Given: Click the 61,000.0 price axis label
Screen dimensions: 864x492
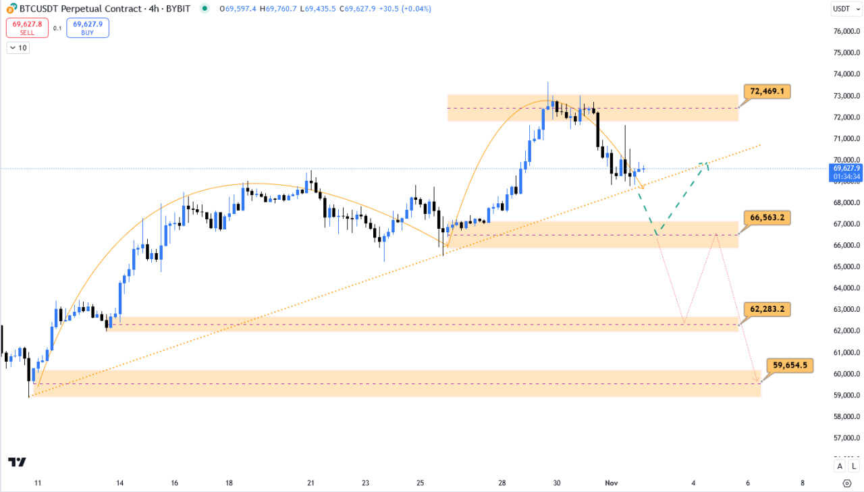Looking at the screenshot, I should [846, 352].
